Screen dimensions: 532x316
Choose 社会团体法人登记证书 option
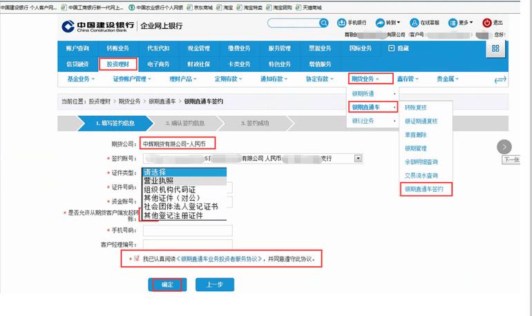coord(184,206)
